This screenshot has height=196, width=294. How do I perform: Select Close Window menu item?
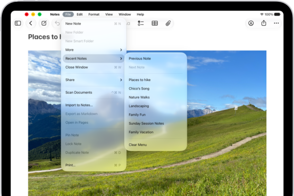click(93, 67)
